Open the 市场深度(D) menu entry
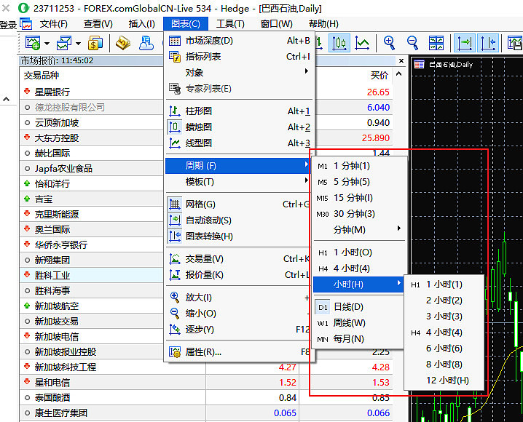The height and width of the screenshot is (422, 523). [x=239, y=41]
